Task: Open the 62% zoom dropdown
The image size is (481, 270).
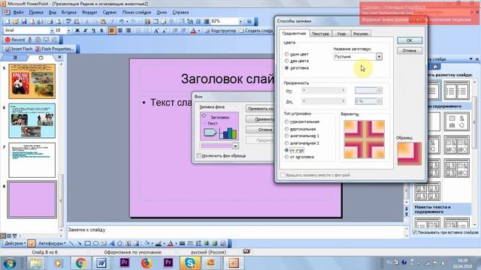Action: (x=240, y=22)
